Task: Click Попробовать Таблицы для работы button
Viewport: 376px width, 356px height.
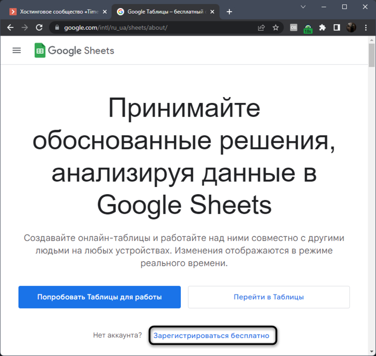Action: 99,297
